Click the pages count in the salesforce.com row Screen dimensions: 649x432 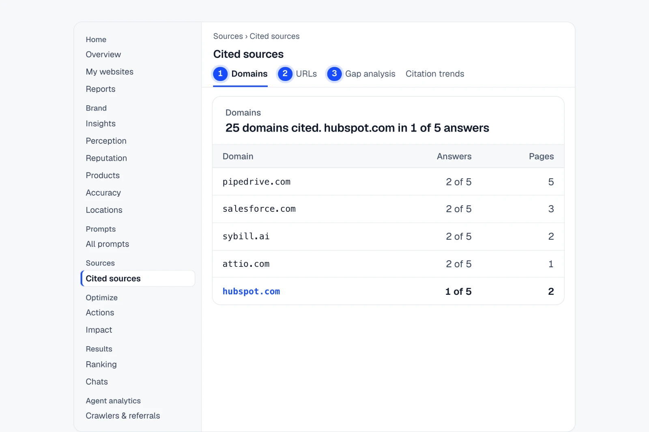[x=551, y=209]
